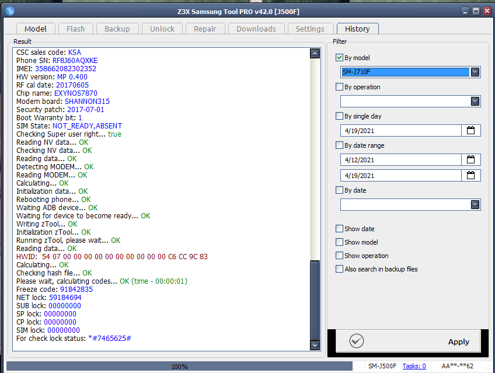The width and height of the screenshot is (495, 373).
Task: Click the range start date field 4/12/2021
Action: pyautogui.click(x=400, y=160)
